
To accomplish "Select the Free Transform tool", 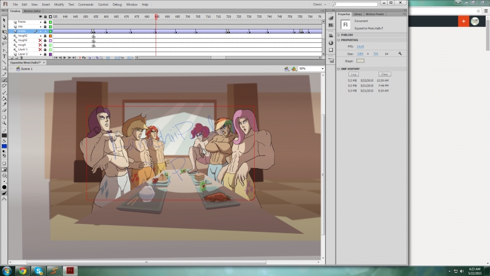I will (x=4, y=32).
